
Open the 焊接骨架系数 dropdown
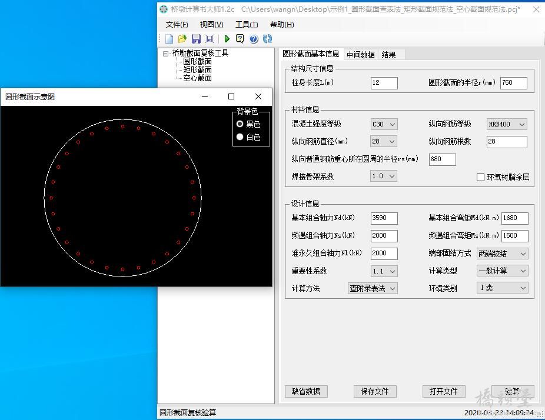(x=384, y=176)
